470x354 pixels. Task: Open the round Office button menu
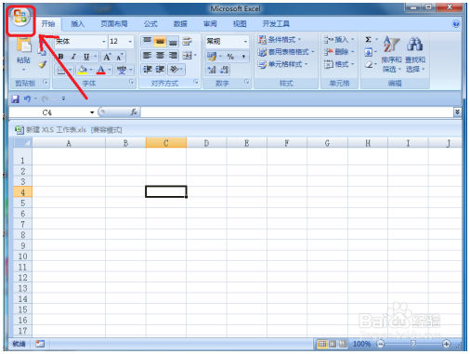tap(20, 17)
